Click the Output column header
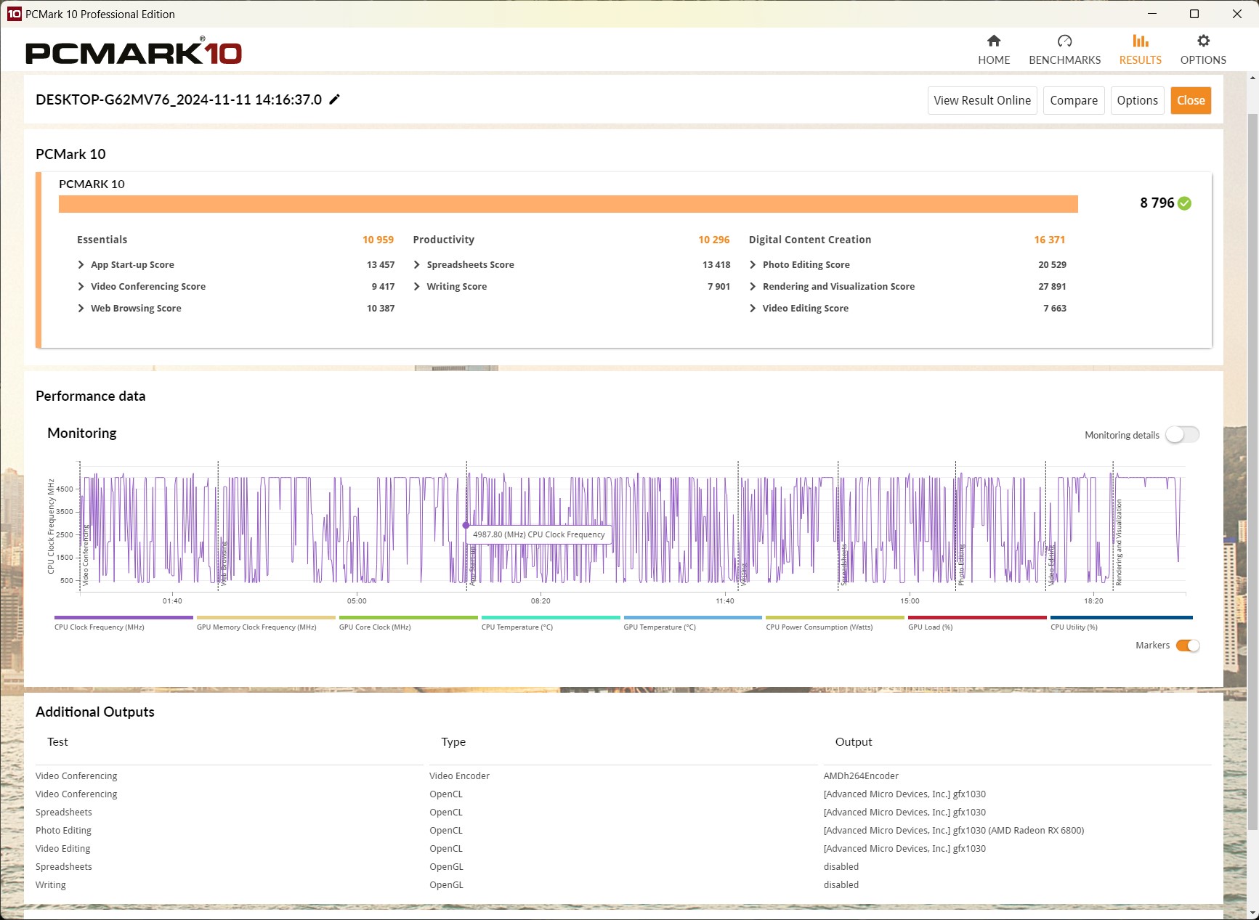 (854, 742)
